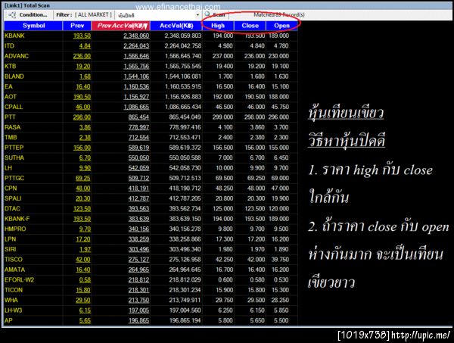Select the PTT symbol
Image resolution: width=454 pixels, height=343 pixels.
[10, 117]
